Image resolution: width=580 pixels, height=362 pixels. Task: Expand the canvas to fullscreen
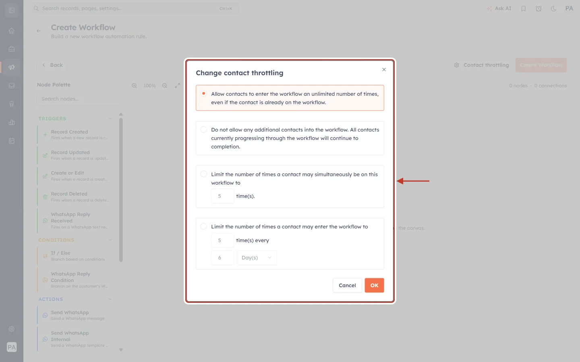pyautogui.click(x=177, y=86)
